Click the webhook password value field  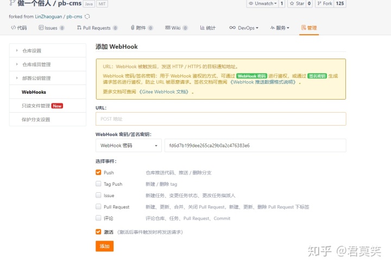pyautogui.click(x=255, y=146)
